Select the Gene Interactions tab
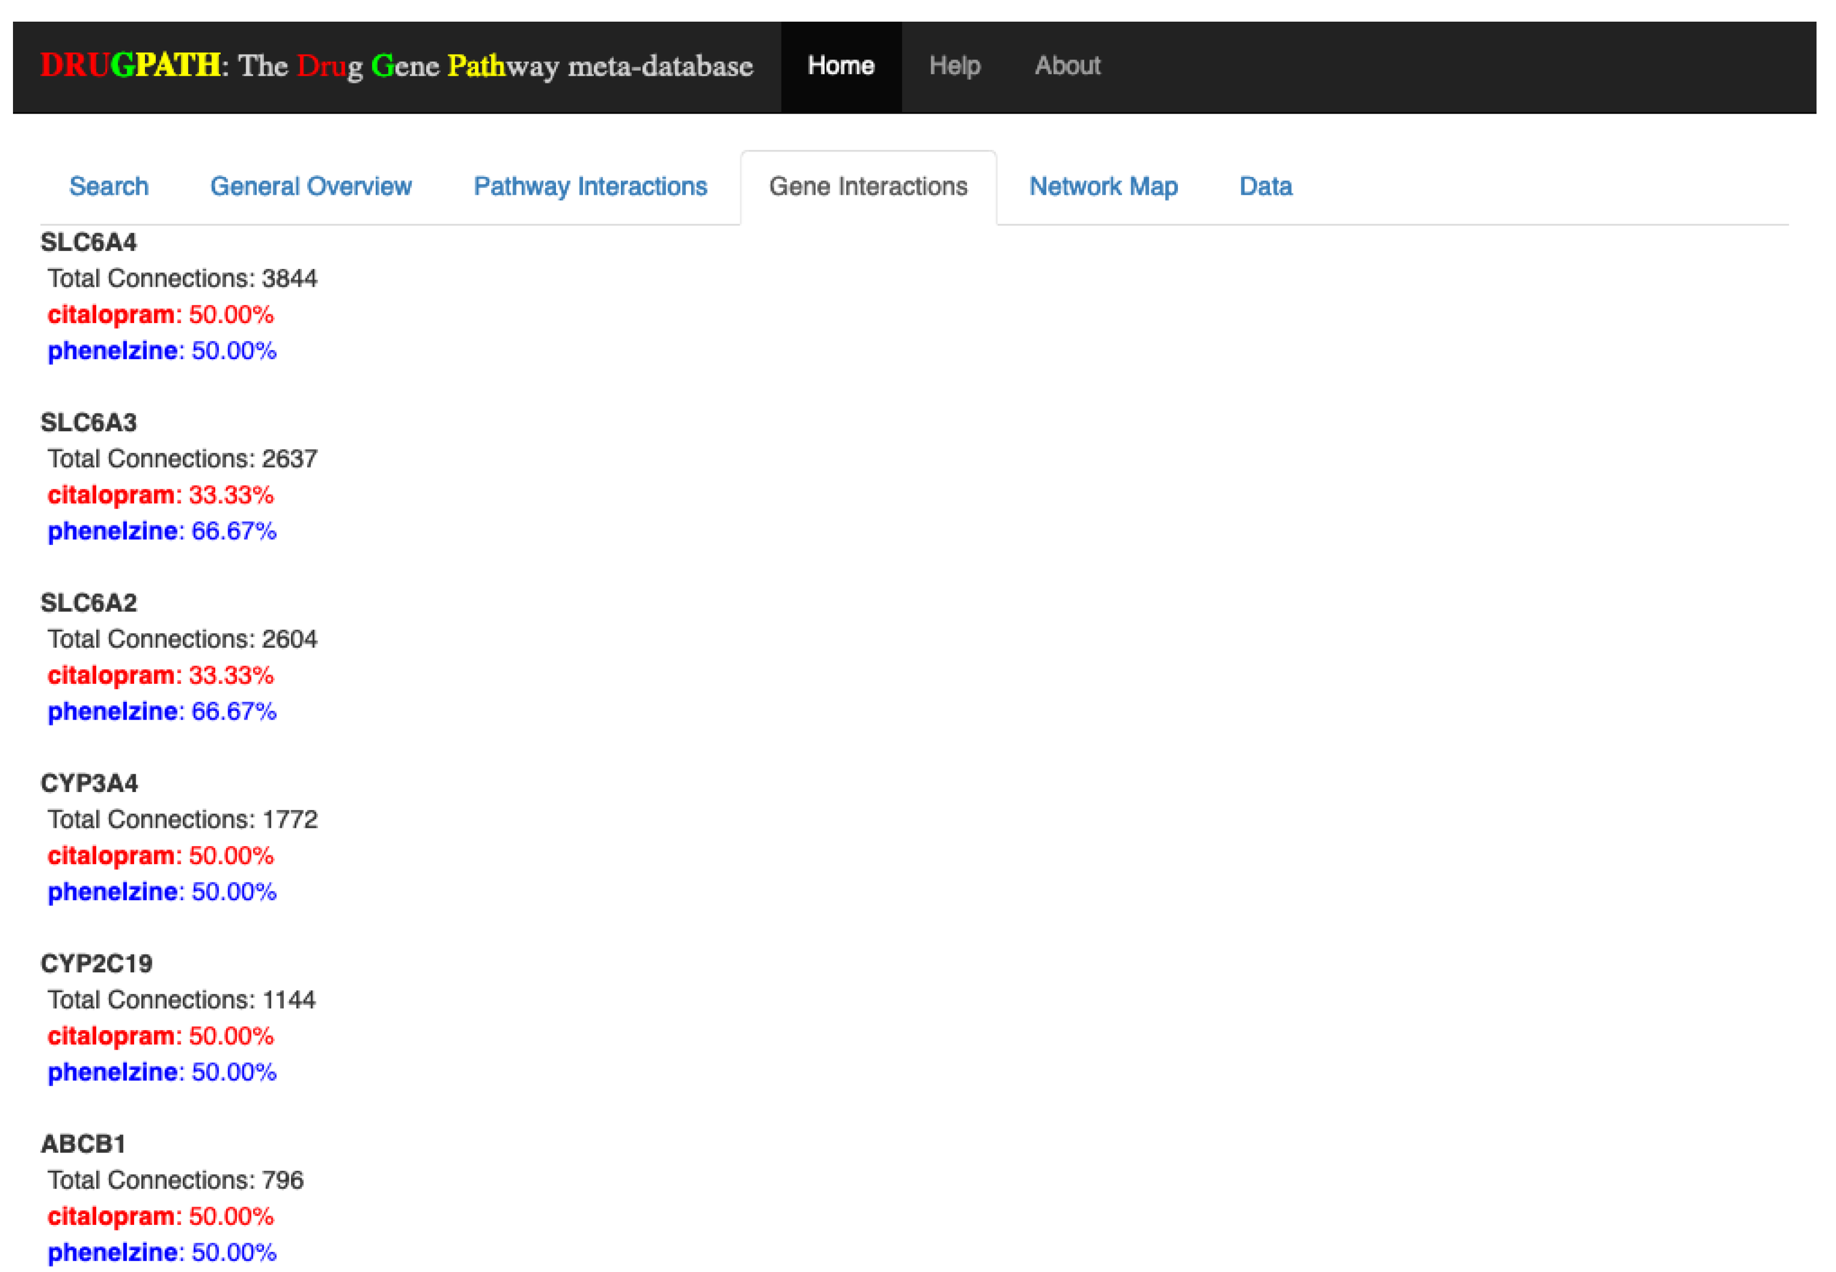Viewport: 1836px width, 1272px height. coord(867,187)
